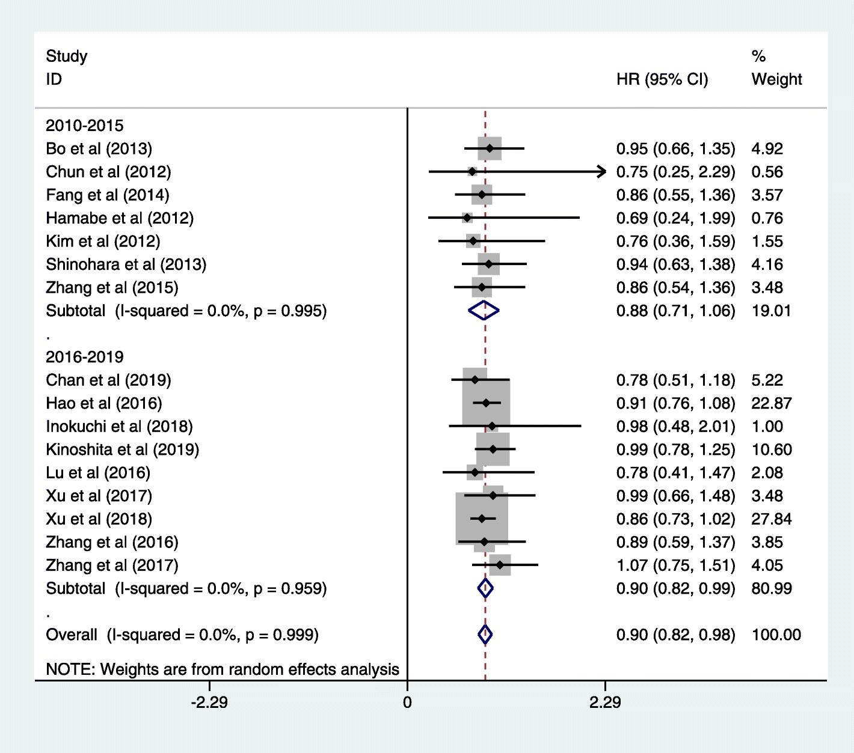Click the 'Bo et al (2013)' study label

coord(99,149)
